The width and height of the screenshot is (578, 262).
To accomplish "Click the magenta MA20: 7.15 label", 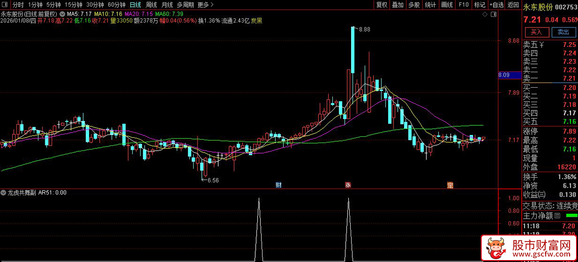I will coord(138,14).
